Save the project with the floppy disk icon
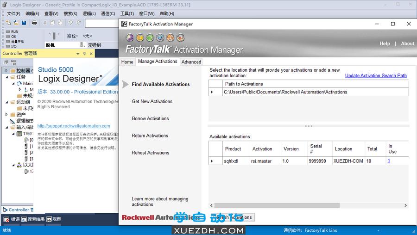 [24, 23]
